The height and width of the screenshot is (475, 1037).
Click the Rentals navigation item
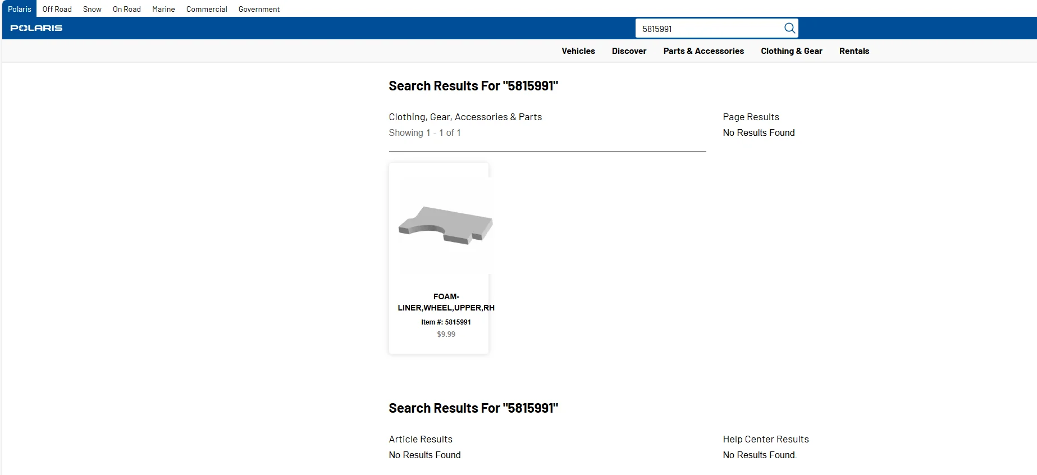[x=854, y=51]
